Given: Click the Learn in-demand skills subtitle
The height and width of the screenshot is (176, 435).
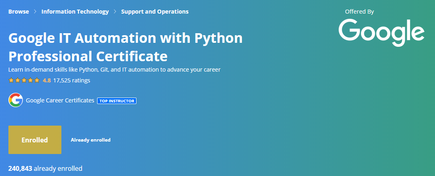Looking at the screenshot, I should coord(114,70).
